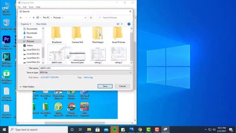Open Cortana circle on taskbar
The image size is (236, 133).
coord(72,130)
